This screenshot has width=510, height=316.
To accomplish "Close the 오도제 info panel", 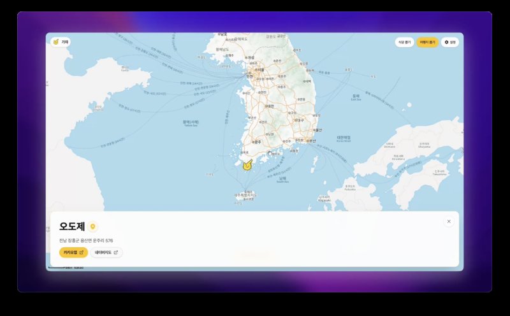I will (x=449, y=221).
